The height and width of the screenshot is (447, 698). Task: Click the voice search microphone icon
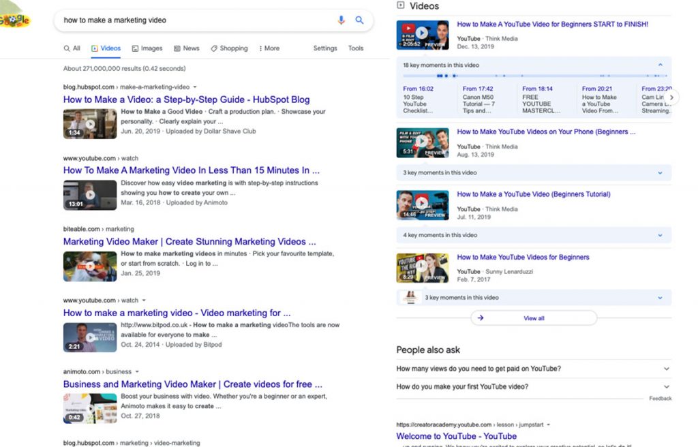[x=341, y=20]
